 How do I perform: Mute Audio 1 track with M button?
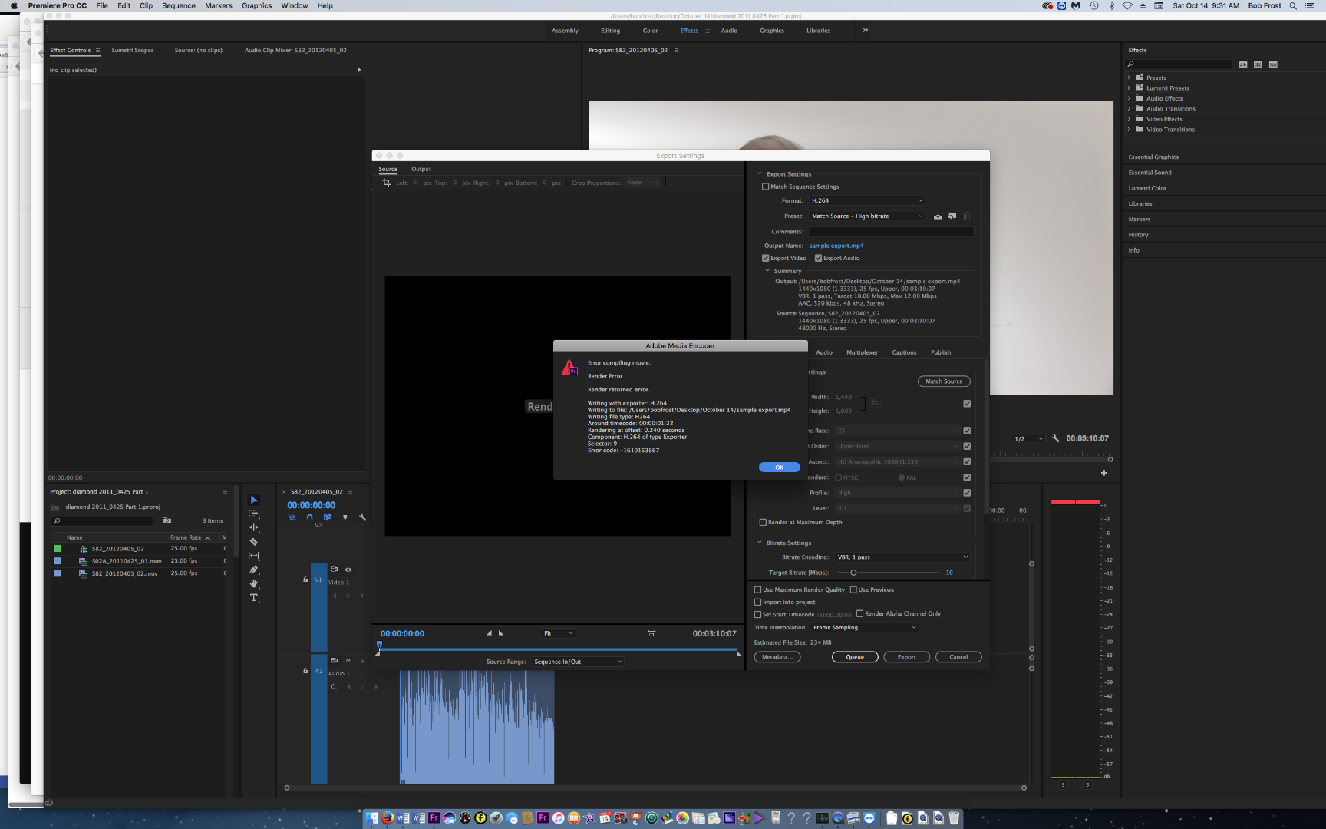coord(348,660)
